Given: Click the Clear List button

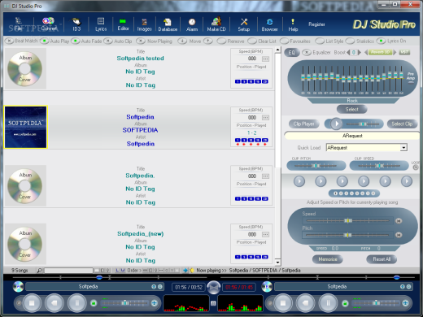Looking at the screenshot, I should tap(252, 41).
